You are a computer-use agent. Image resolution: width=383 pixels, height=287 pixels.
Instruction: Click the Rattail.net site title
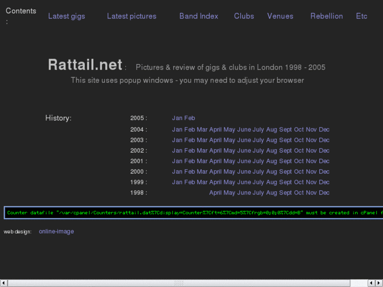85,65
